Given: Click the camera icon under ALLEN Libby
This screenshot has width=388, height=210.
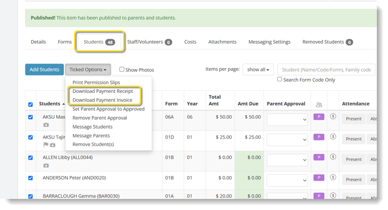Looking at the screenshot, I should tap(46, 166).
